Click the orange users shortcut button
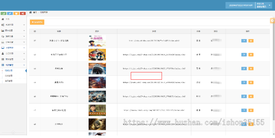The height and width of the screenshot is (138, 275). [x=16, y=14]
